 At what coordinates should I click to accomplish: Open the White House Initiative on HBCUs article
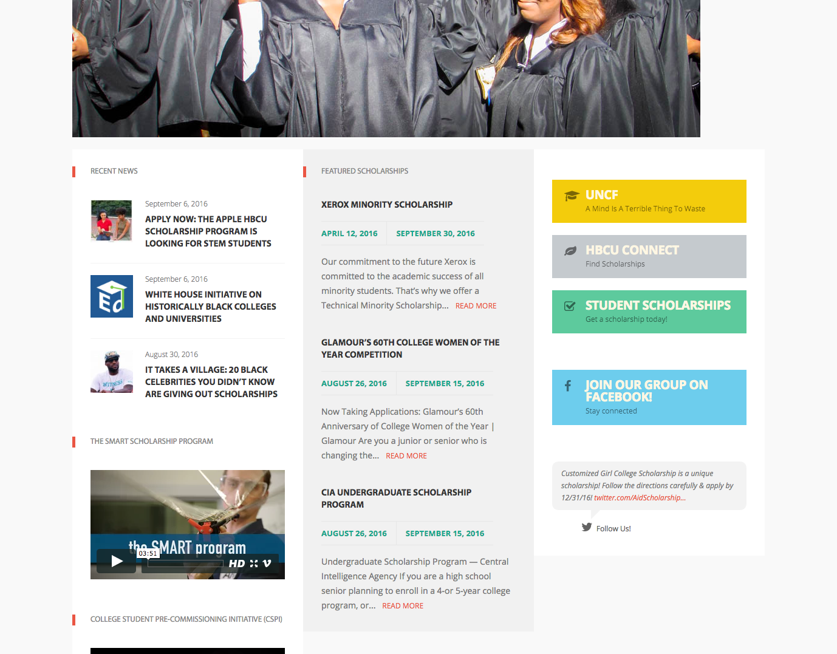pos(211,307)
